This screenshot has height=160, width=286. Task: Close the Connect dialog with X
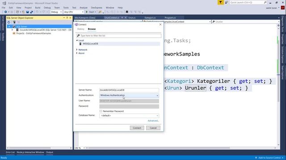[160, 24]
